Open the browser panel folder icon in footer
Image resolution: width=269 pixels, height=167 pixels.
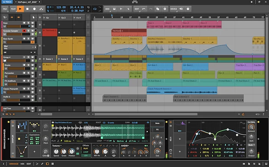[244, 164]
